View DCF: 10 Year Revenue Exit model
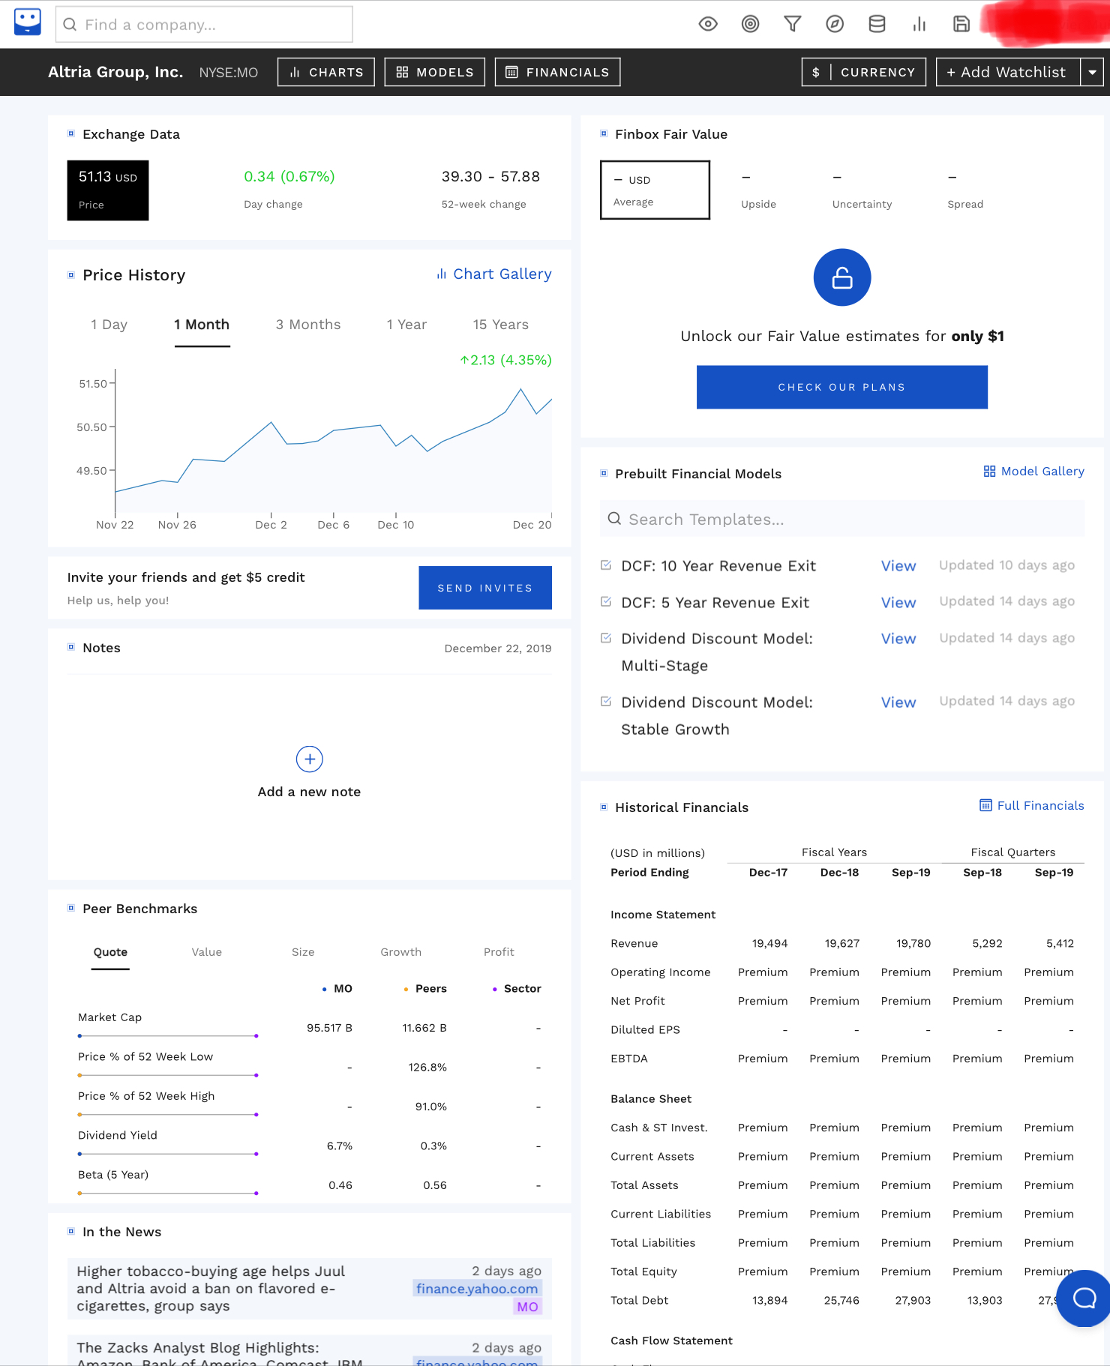 (898, 566)
